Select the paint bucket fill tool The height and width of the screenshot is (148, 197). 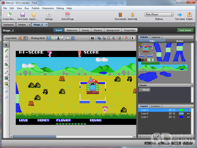click(6, 57)
